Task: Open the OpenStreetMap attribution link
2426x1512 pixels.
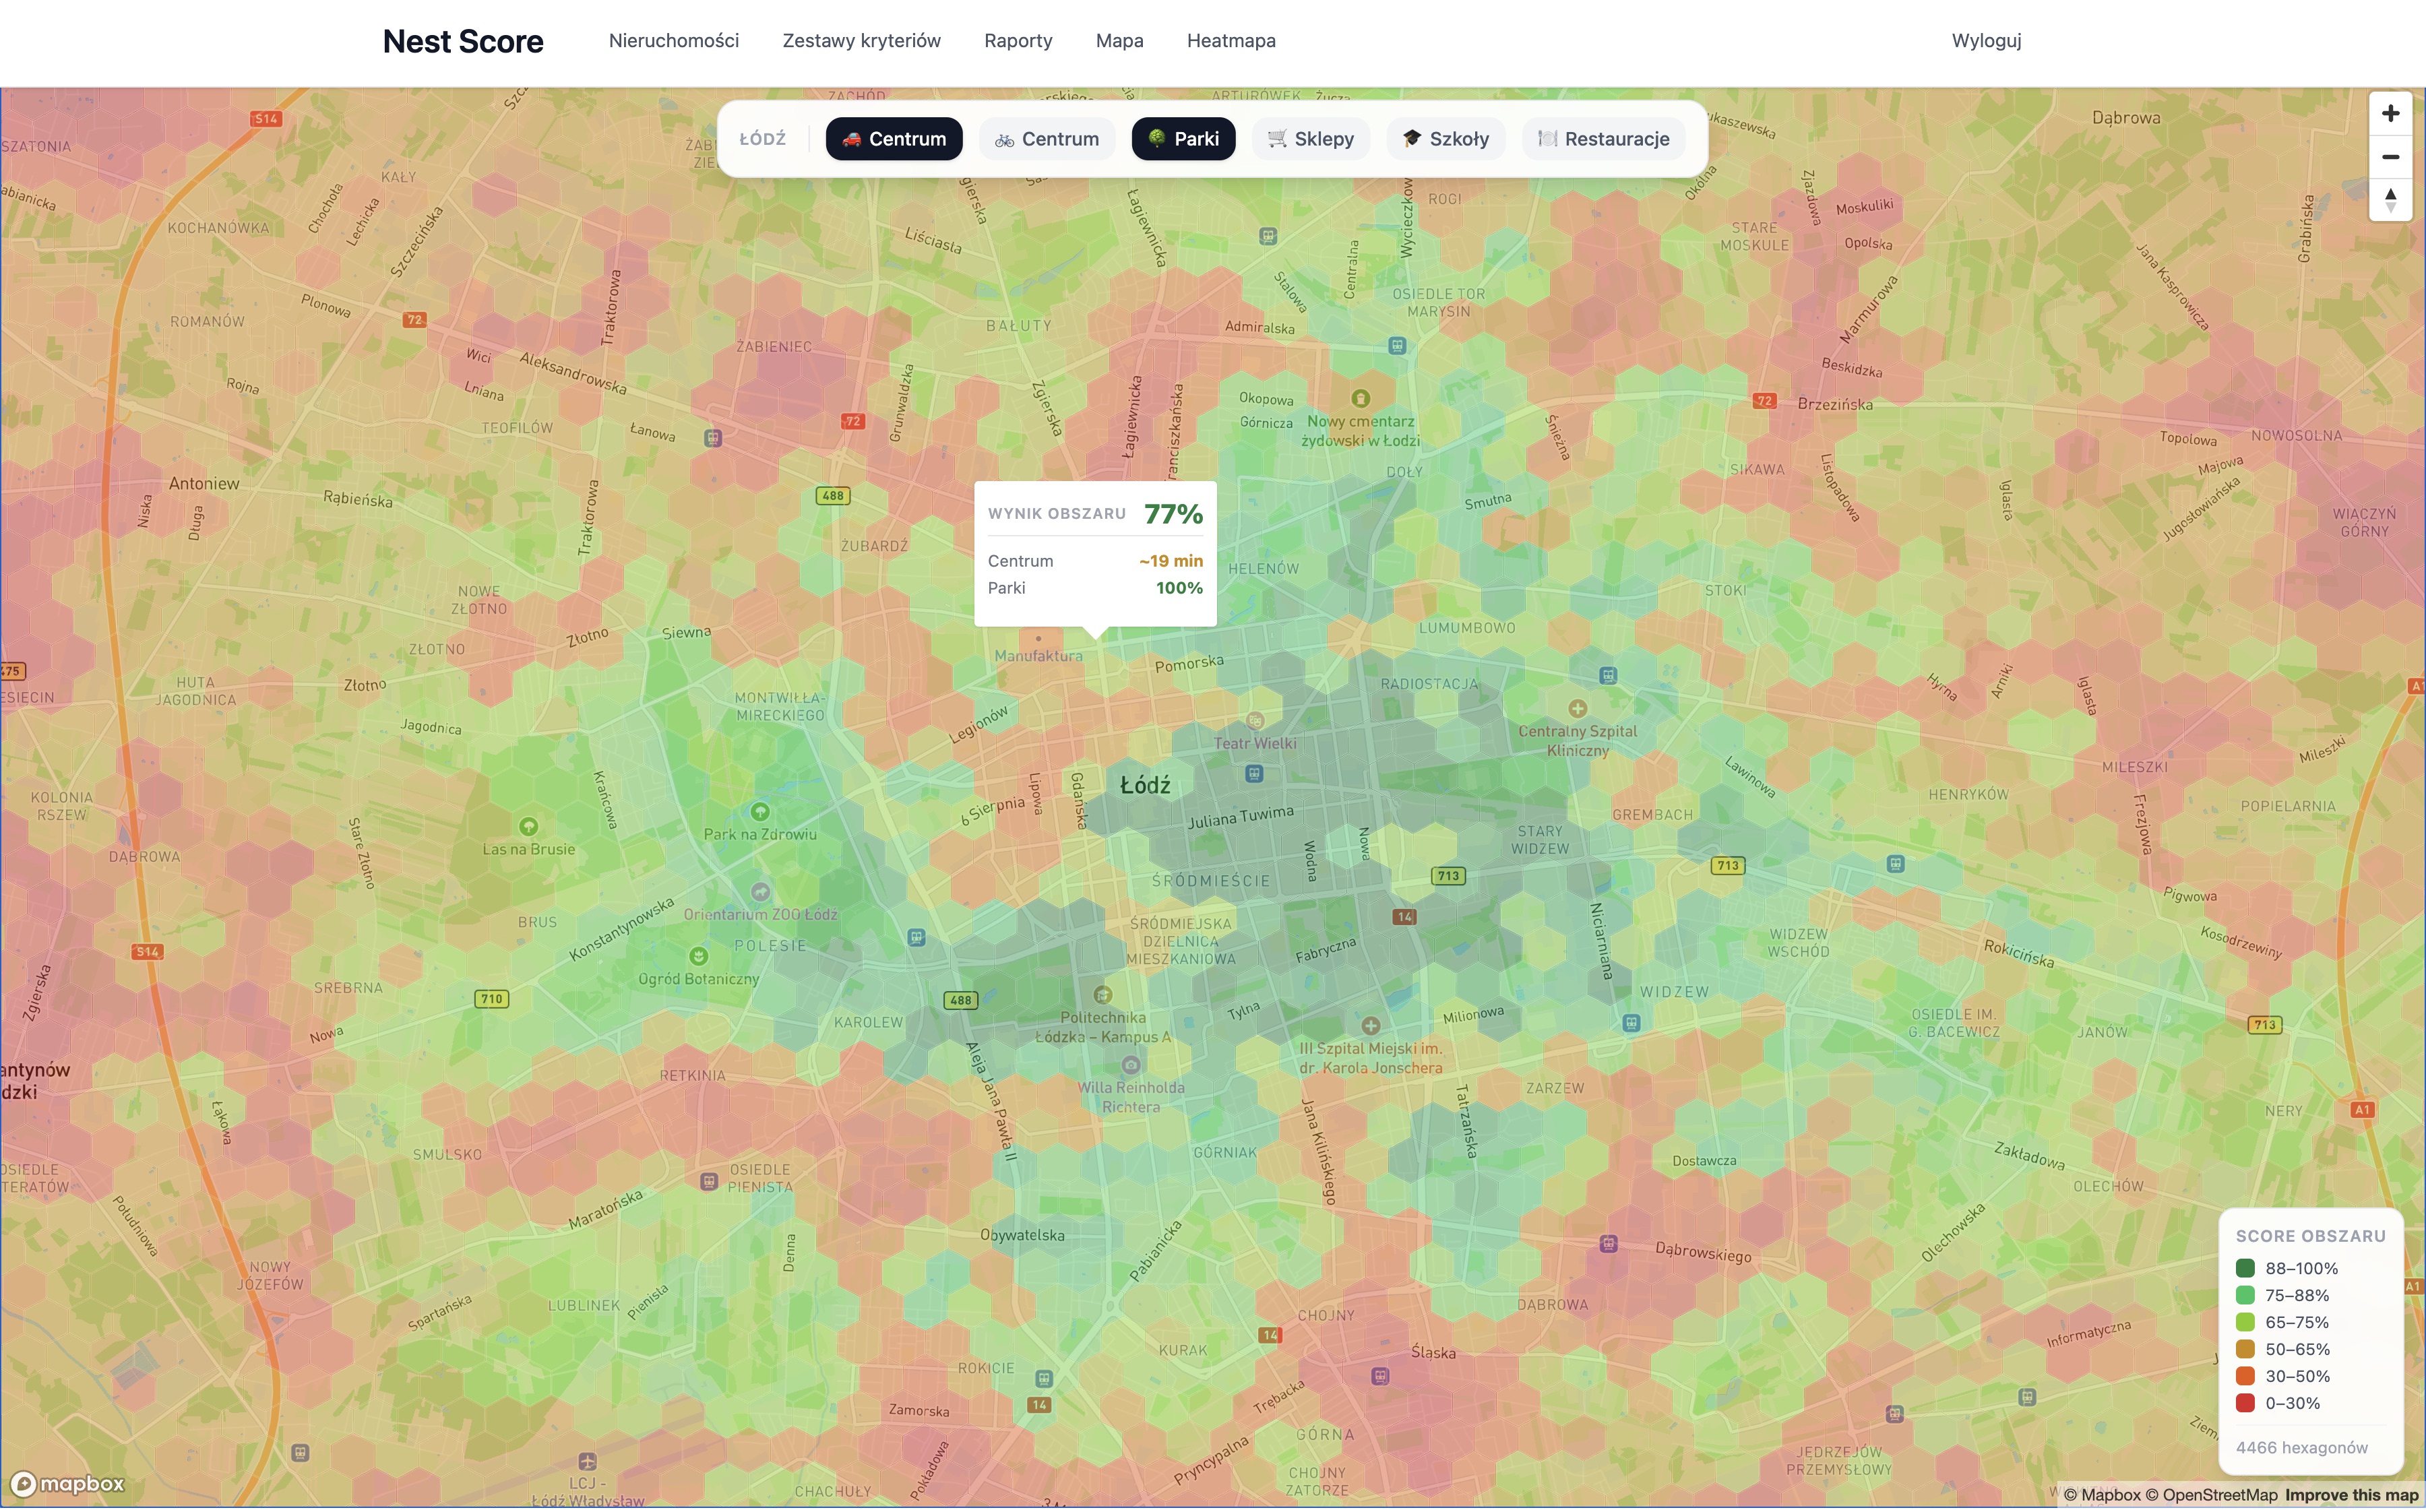Action: click(x=2211, y=1495)
